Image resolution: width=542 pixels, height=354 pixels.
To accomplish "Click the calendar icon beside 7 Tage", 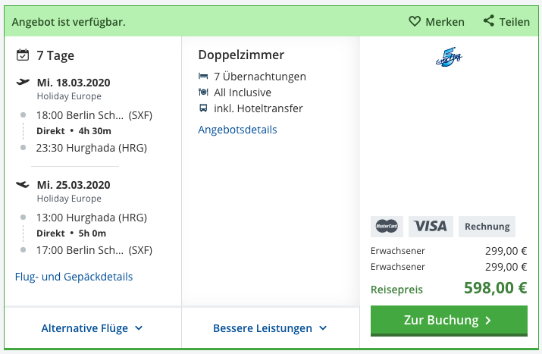I will [x=23, y=55].
